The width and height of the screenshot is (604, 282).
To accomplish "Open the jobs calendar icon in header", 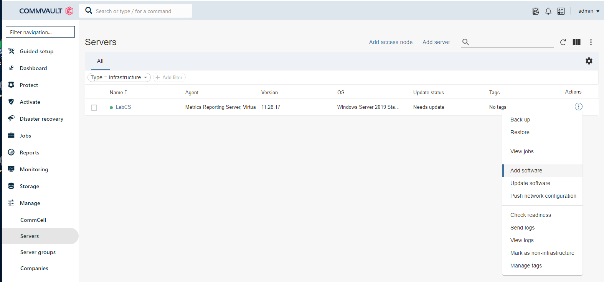I will (535, 11).
